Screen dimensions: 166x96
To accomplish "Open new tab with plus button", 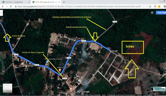I will tap(64, 2).
